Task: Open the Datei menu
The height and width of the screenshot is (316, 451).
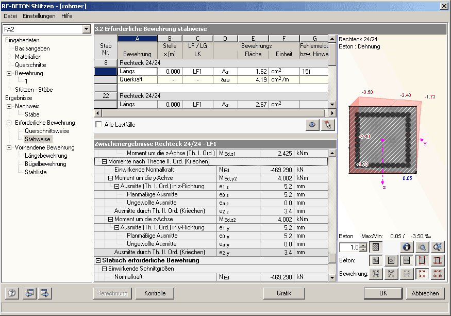Action: pos(10,16)
